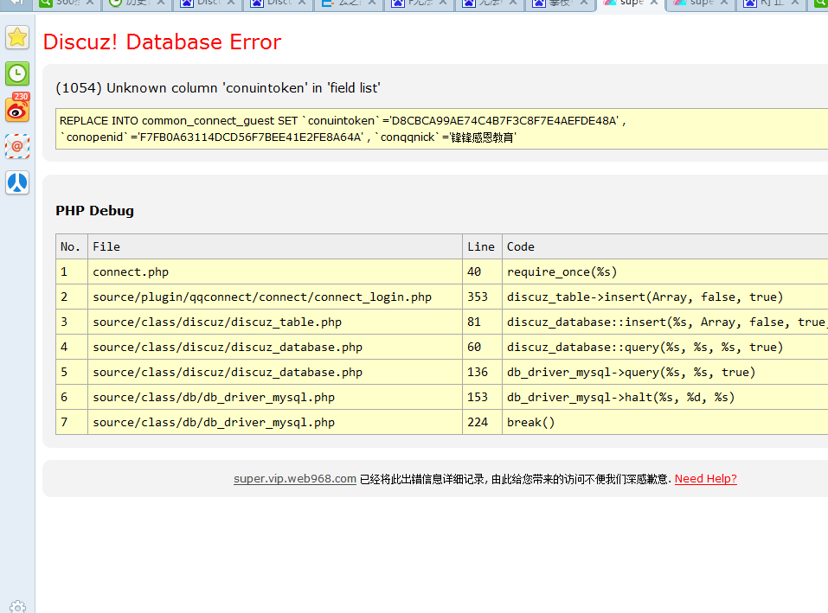Open the super.vip.web968.com link
Image resolution: width=828 pixels, height=613 pixels.
point(295,478)
